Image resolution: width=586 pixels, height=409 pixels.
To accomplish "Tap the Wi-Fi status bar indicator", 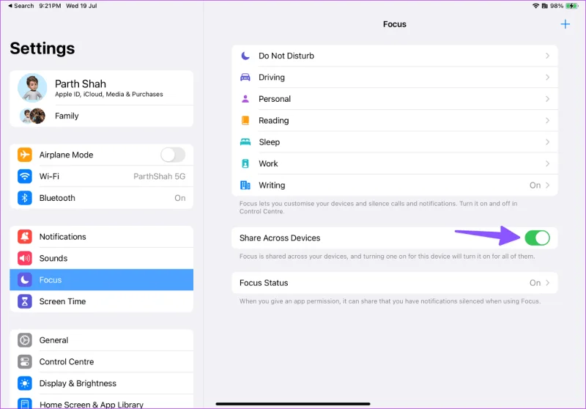I will pyautogui.click(x=535, y=6).
